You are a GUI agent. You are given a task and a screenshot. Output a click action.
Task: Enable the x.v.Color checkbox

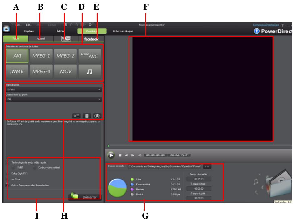7,179
